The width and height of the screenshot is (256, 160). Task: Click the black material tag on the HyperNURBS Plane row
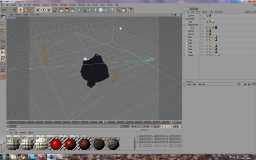point(216,28)
